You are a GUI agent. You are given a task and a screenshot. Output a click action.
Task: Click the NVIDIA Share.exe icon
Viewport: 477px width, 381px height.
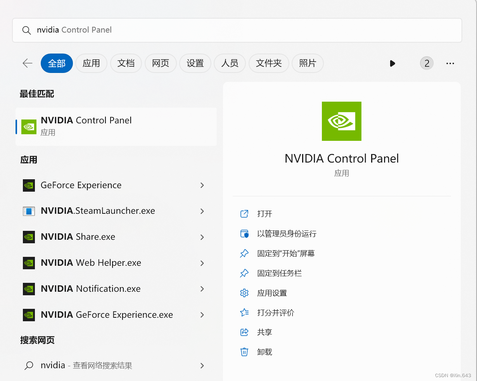coord(29,237)
